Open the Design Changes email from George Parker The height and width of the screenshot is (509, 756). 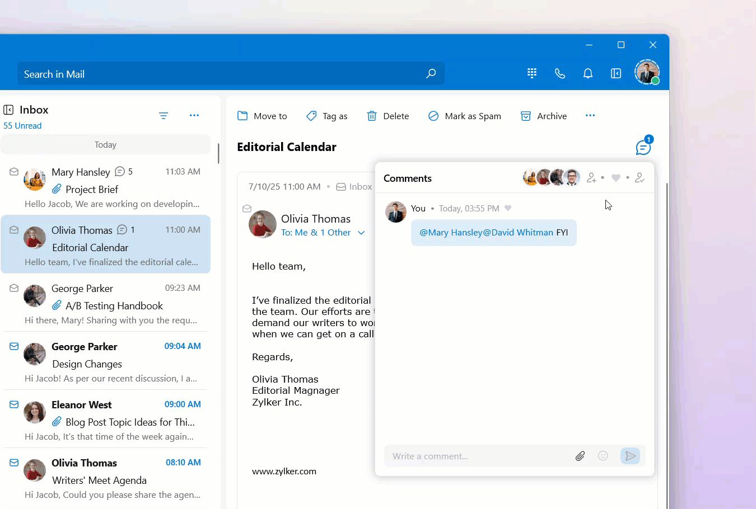(x=105, y=361)
